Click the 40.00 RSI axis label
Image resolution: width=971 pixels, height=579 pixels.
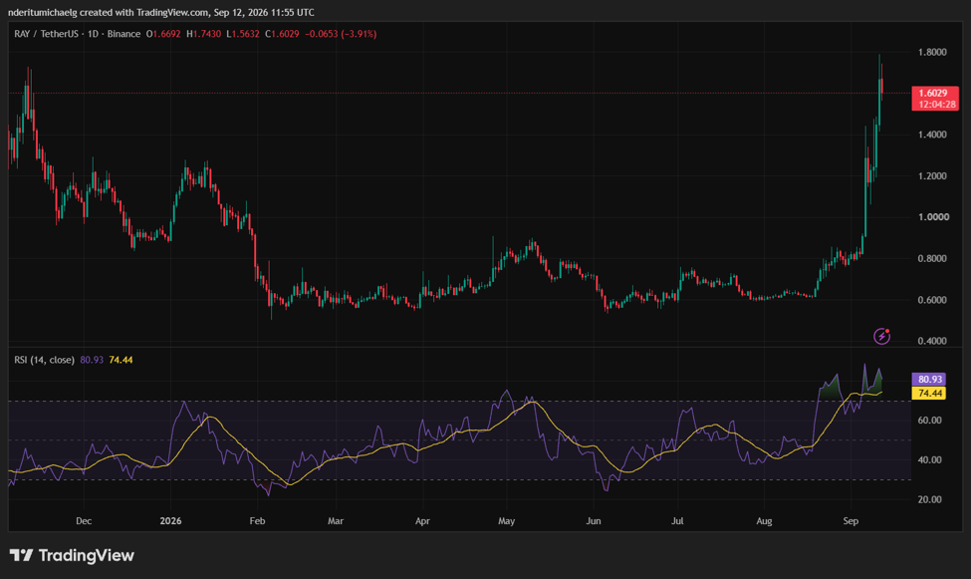929,460
